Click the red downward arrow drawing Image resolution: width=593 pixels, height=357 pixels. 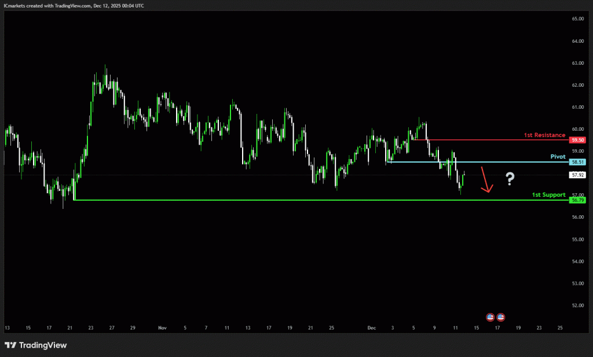[487, 180]
